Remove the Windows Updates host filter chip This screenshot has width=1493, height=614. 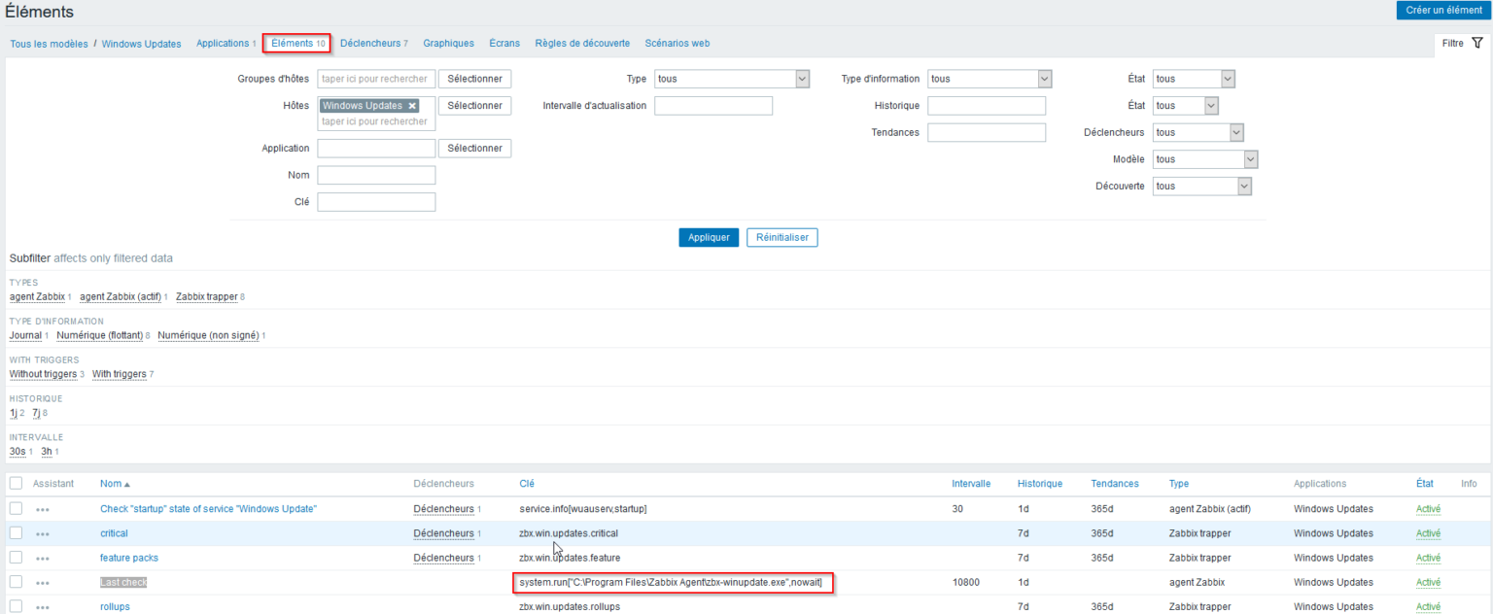(x=412, y=105)
